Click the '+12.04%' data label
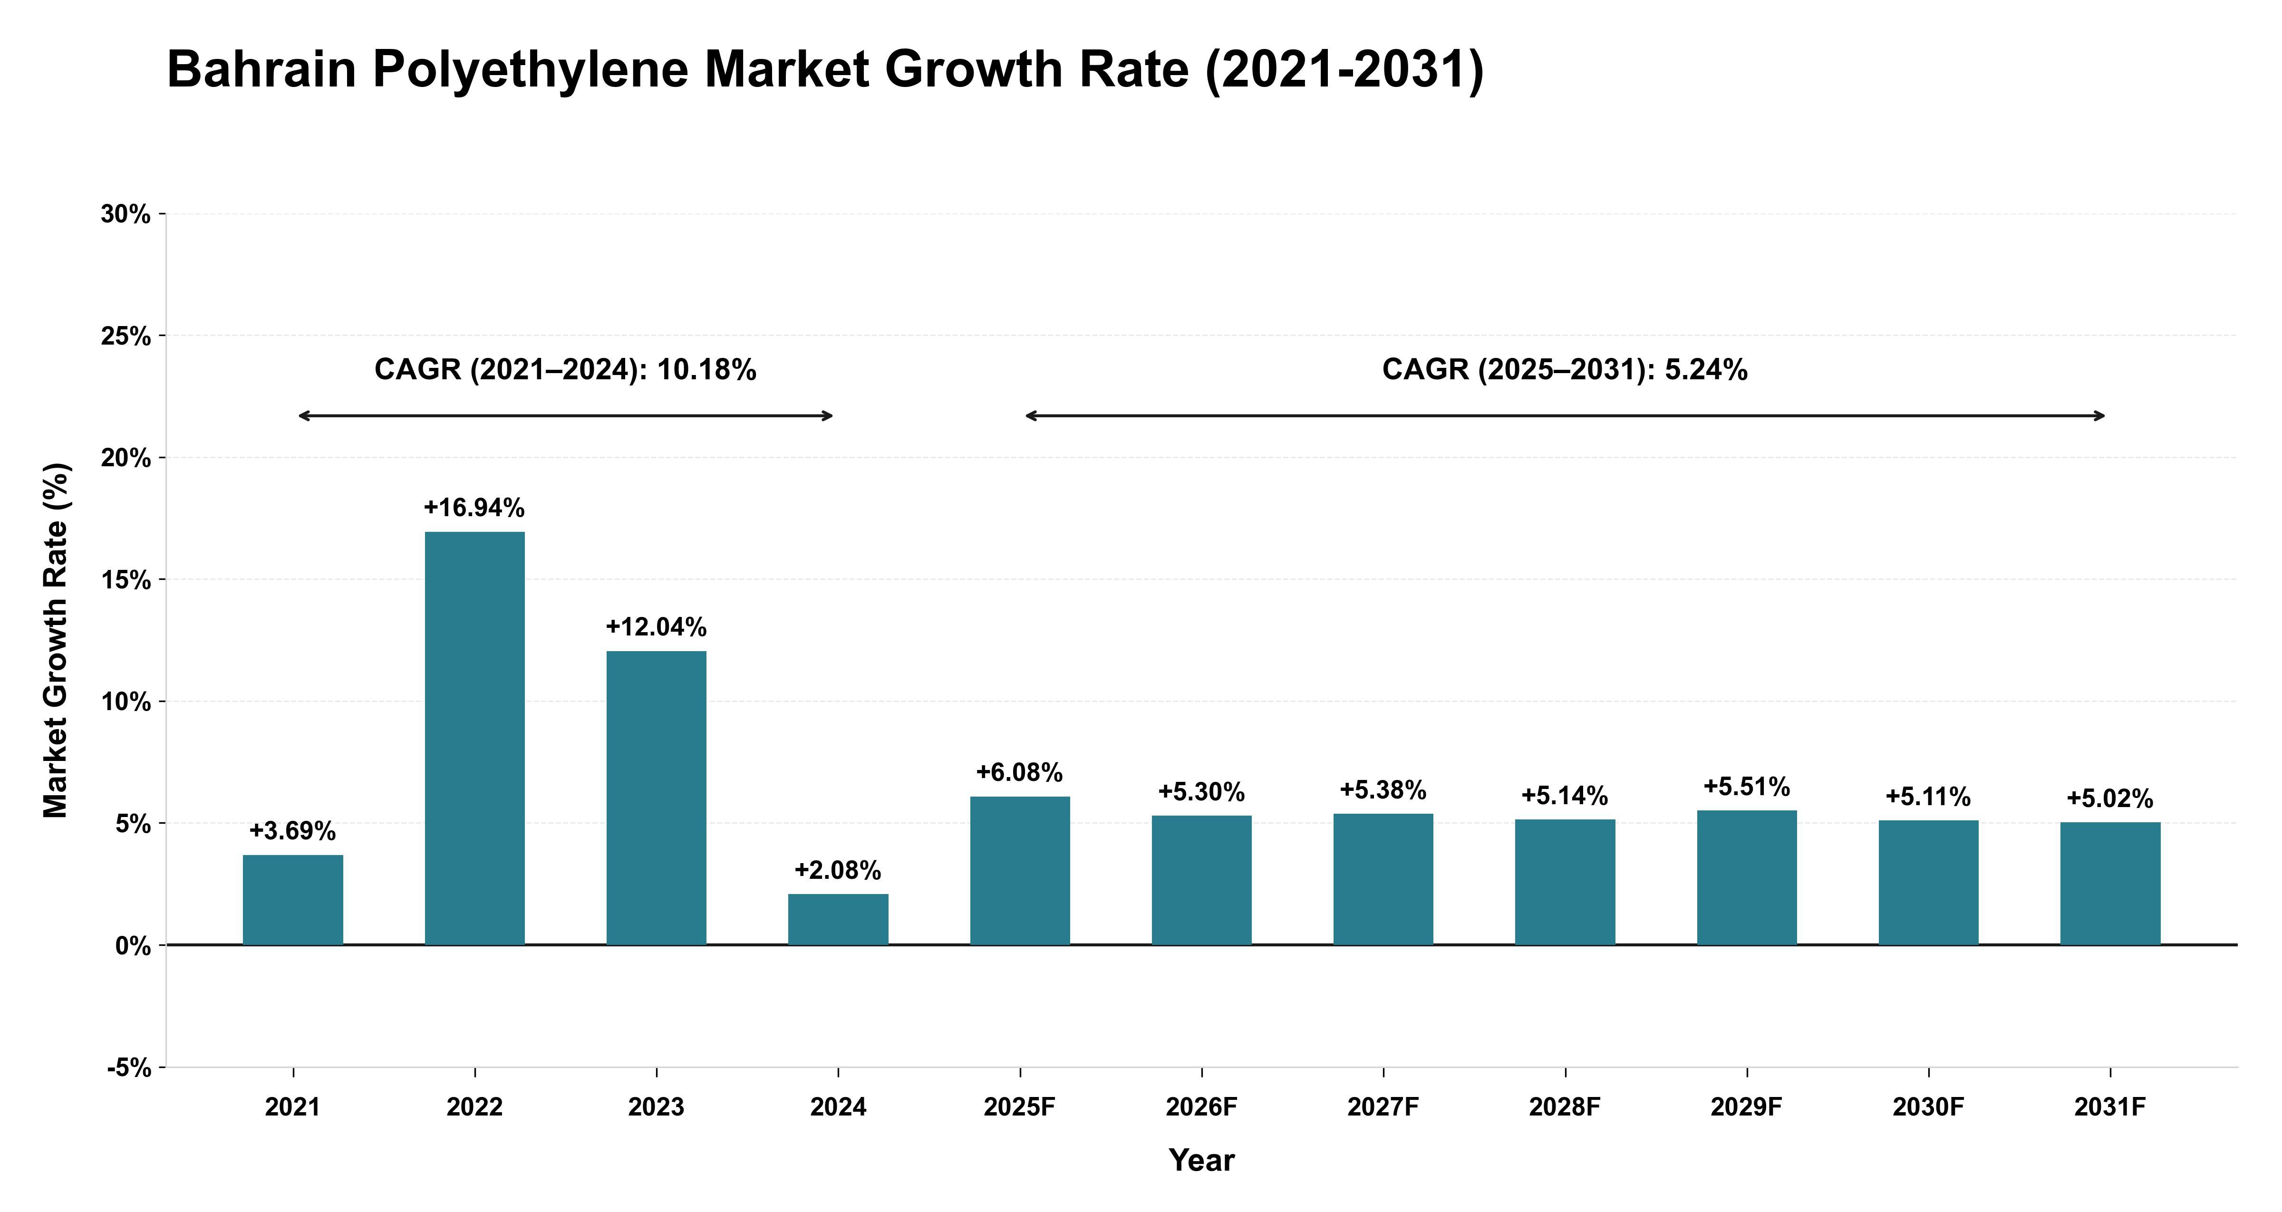2282x1212 pixels. [657, 627]
